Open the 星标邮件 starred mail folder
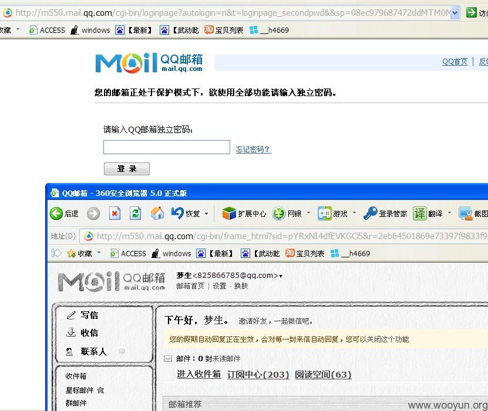 click(79, 390)
